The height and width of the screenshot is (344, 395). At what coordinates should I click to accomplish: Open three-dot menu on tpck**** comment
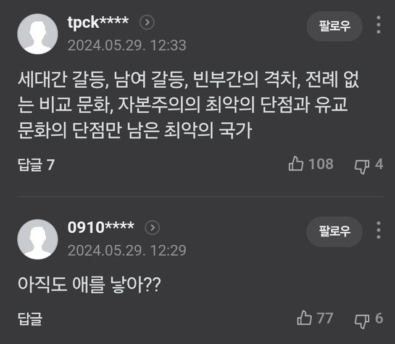(378, 25)
